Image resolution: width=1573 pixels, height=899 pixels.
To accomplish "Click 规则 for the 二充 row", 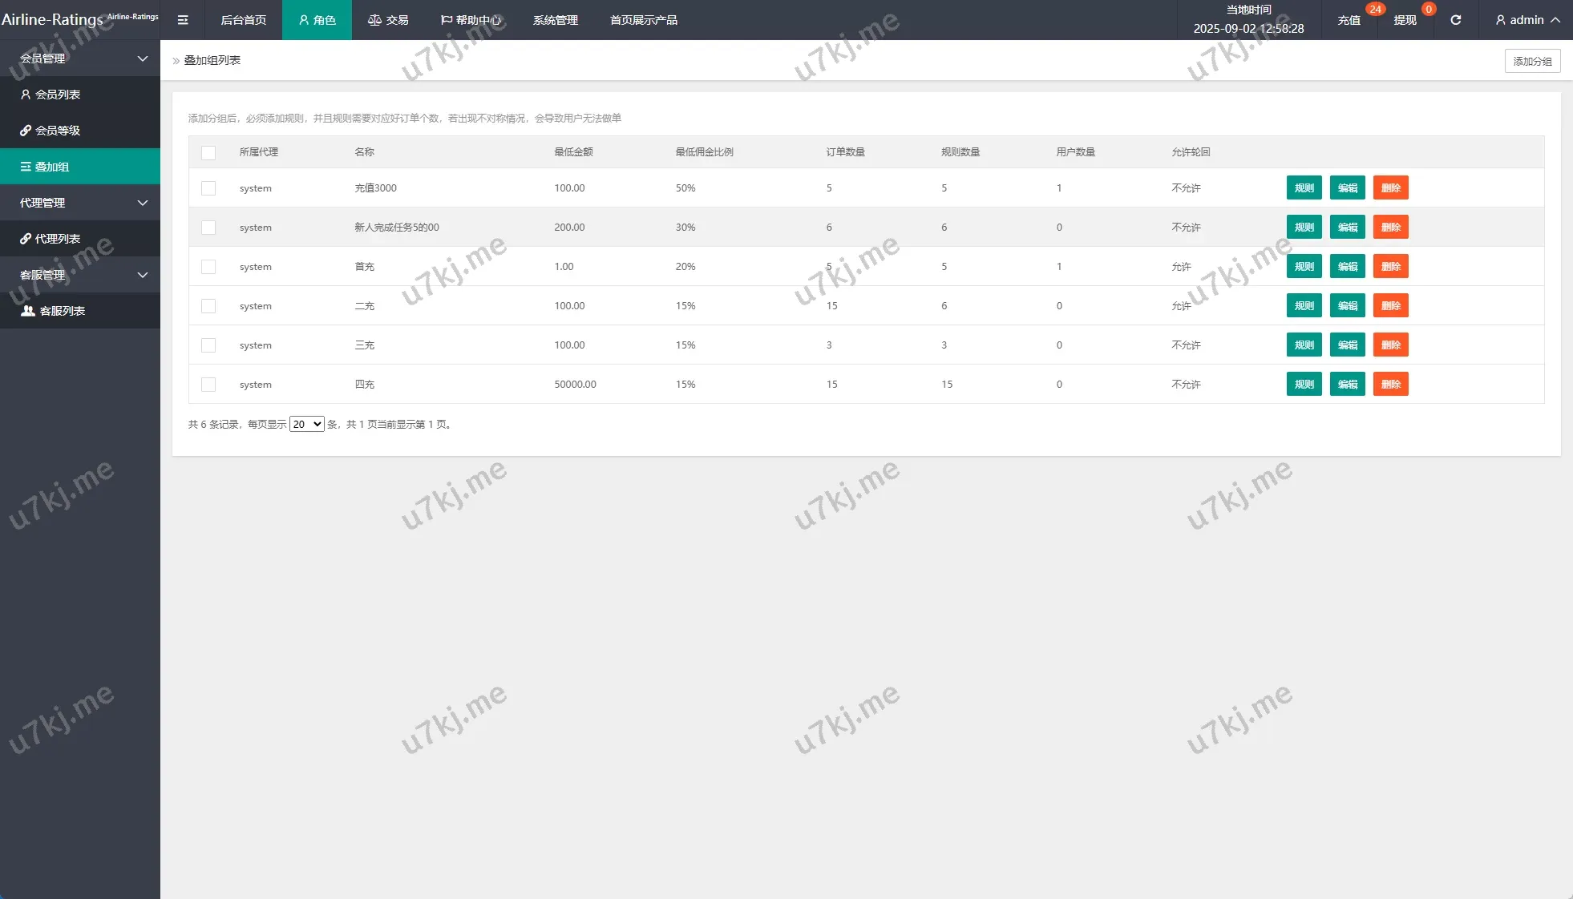I will pyautogui.click(x=1304, y=306).
